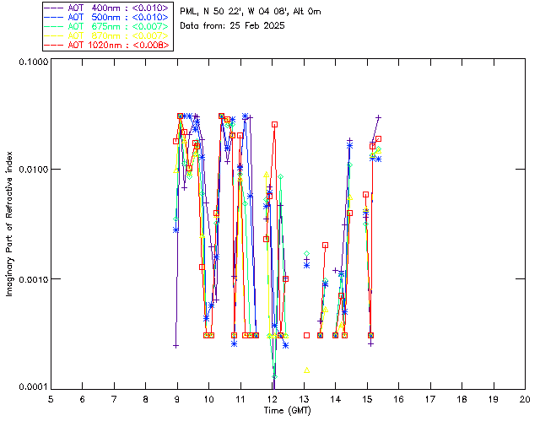
Task: Click the y-axis label 0.0010
Action: [33, 278]
